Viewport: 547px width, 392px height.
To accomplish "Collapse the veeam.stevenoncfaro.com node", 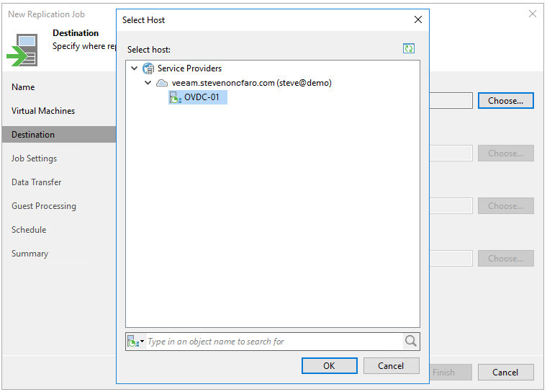I will [x=148, y=83].
